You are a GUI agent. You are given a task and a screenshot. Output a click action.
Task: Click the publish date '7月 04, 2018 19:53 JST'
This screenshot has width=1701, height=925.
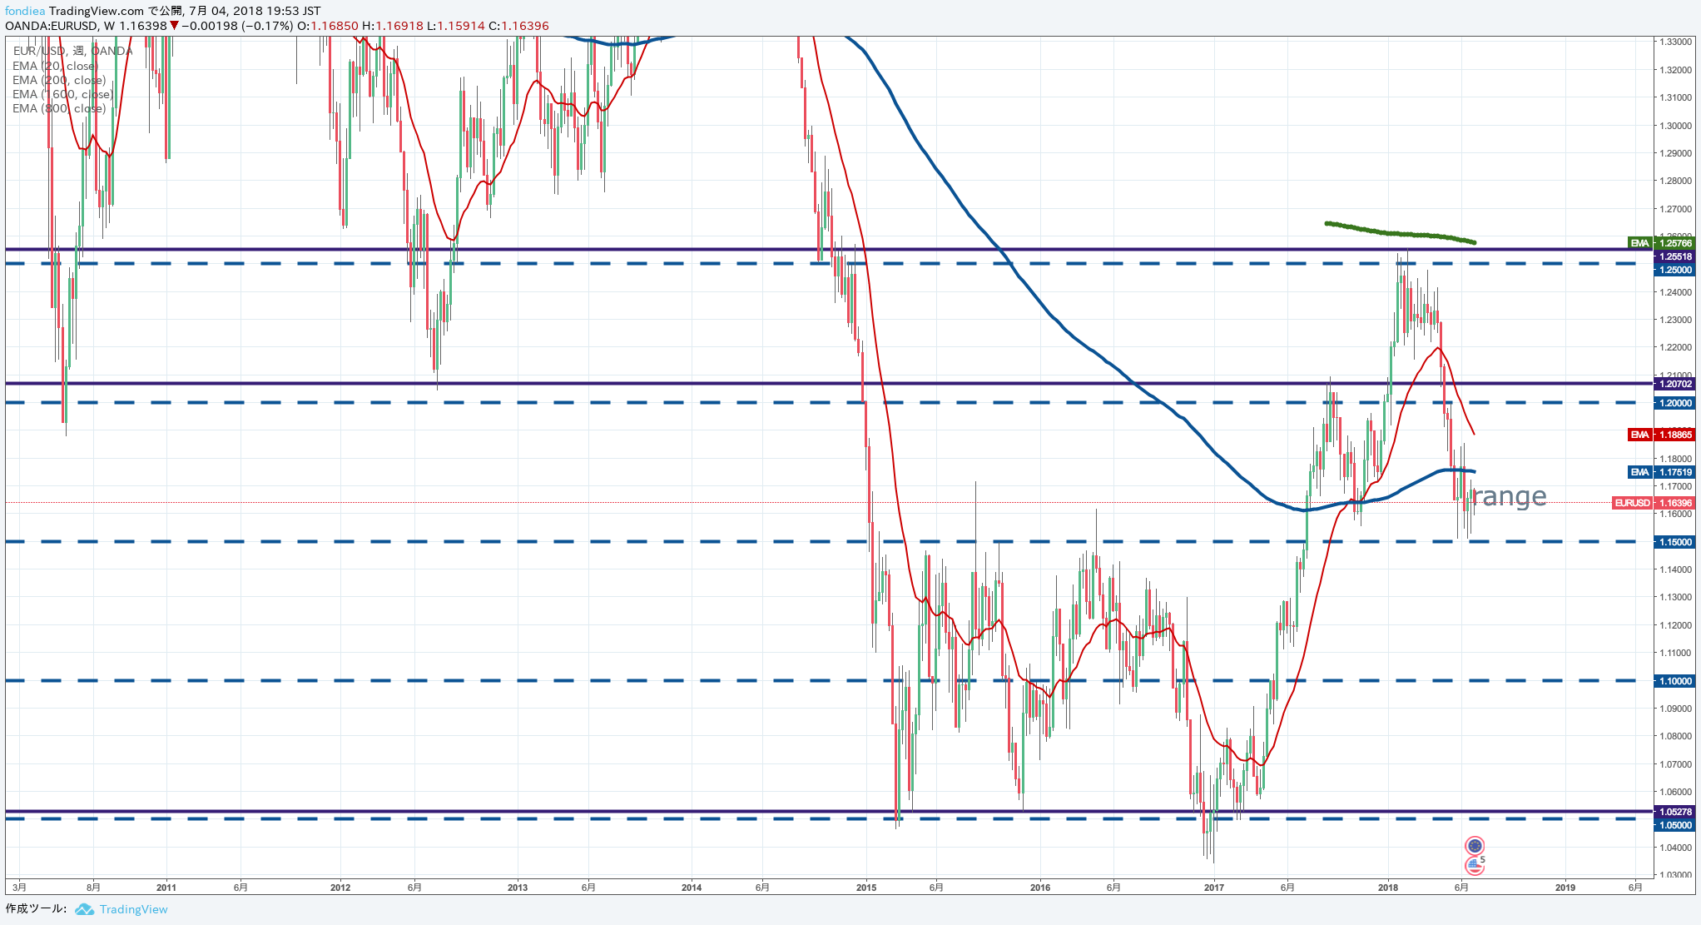255,11
